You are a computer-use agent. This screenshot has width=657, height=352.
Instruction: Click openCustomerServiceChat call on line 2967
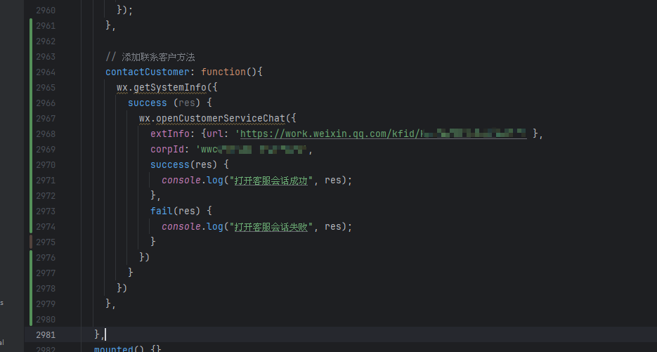(x=221, y=119)
